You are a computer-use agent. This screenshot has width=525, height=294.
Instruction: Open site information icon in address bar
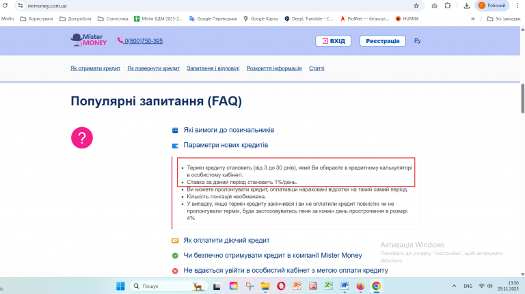[x=21, y=5]
